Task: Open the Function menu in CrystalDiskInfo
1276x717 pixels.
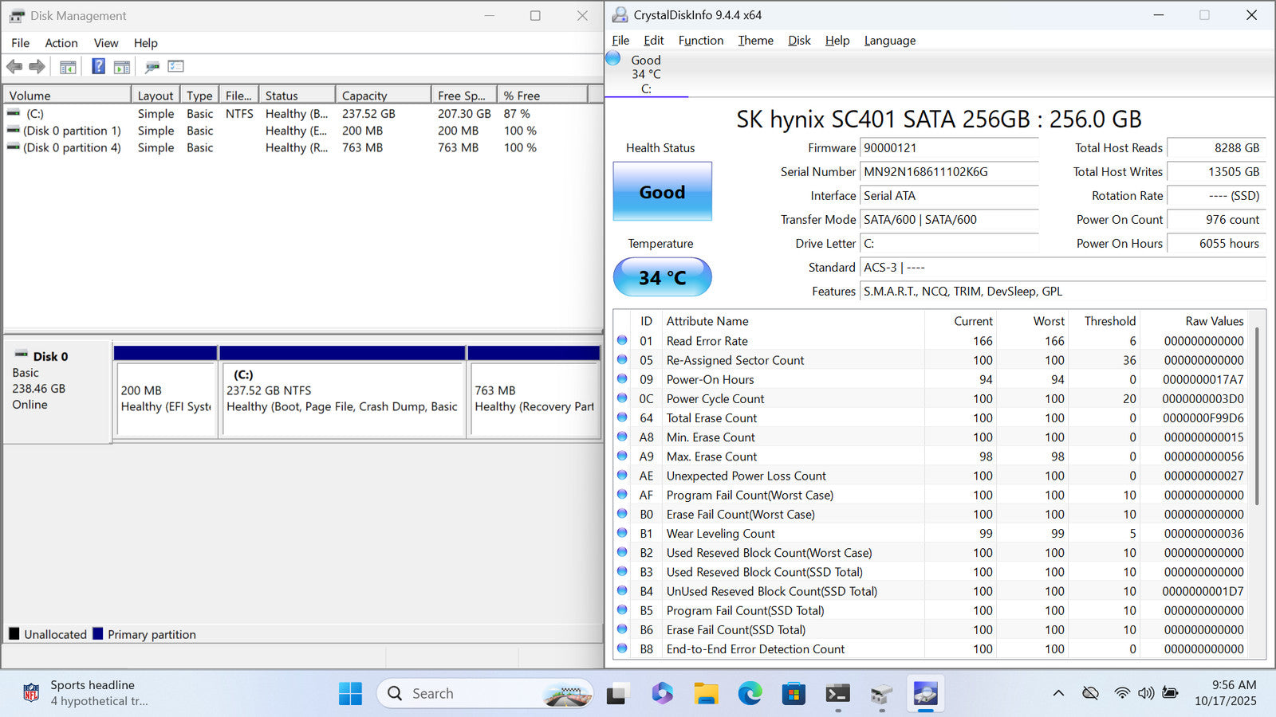Action: coord(700,41)
